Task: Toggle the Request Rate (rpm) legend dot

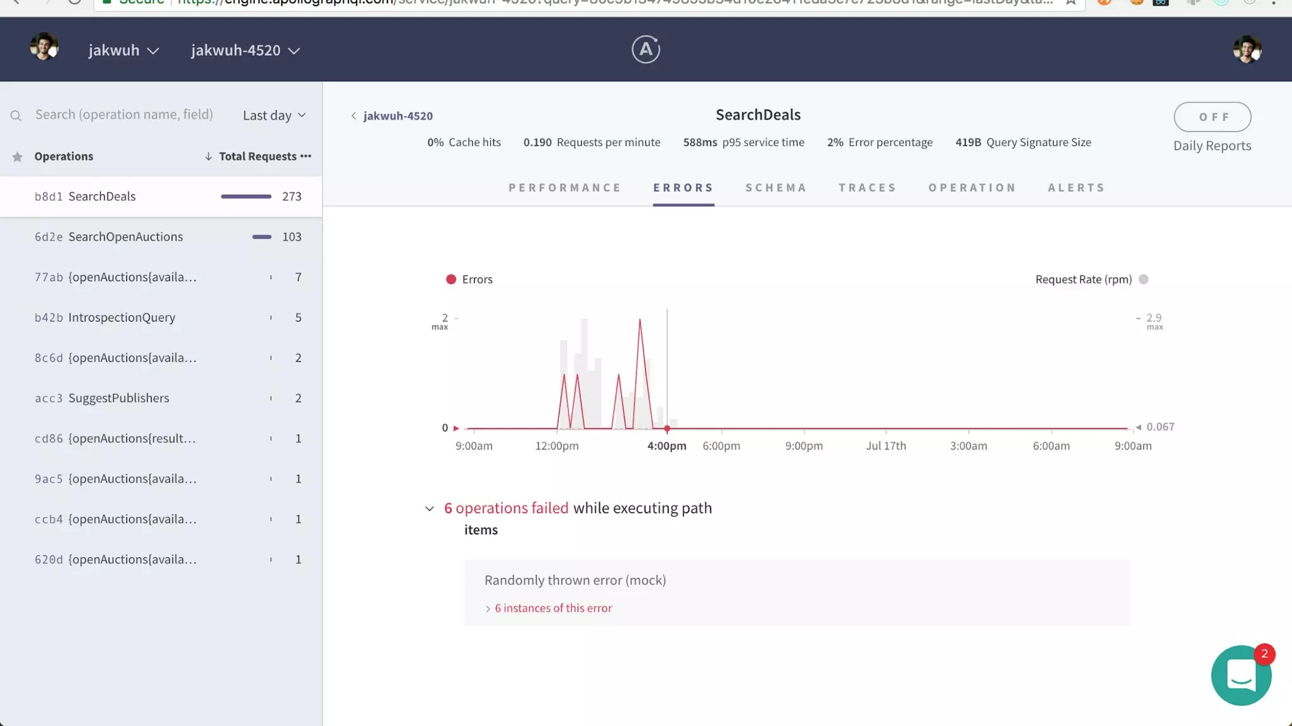Action: 1144,280
